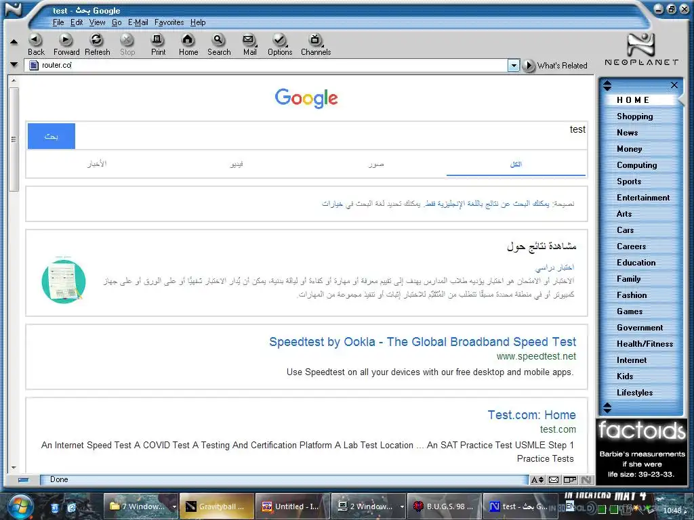Click the English-only results tip link
This screenshot has height=520, width=694.
click(487, 203)
